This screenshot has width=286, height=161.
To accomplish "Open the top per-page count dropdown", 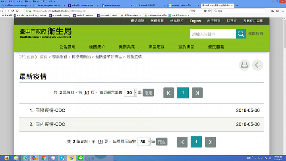I will click(130, 93).
